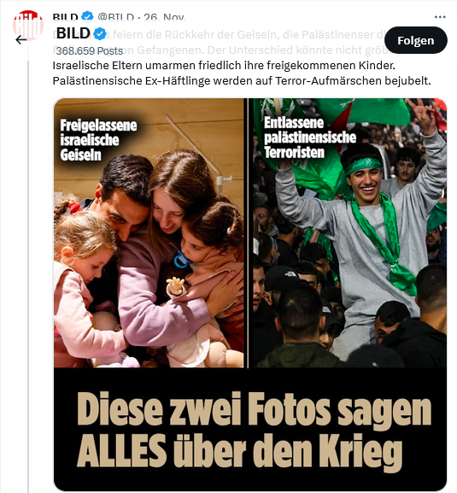
Task: Click verified badge beside large BILD title
Action: (x=100, y=33)
